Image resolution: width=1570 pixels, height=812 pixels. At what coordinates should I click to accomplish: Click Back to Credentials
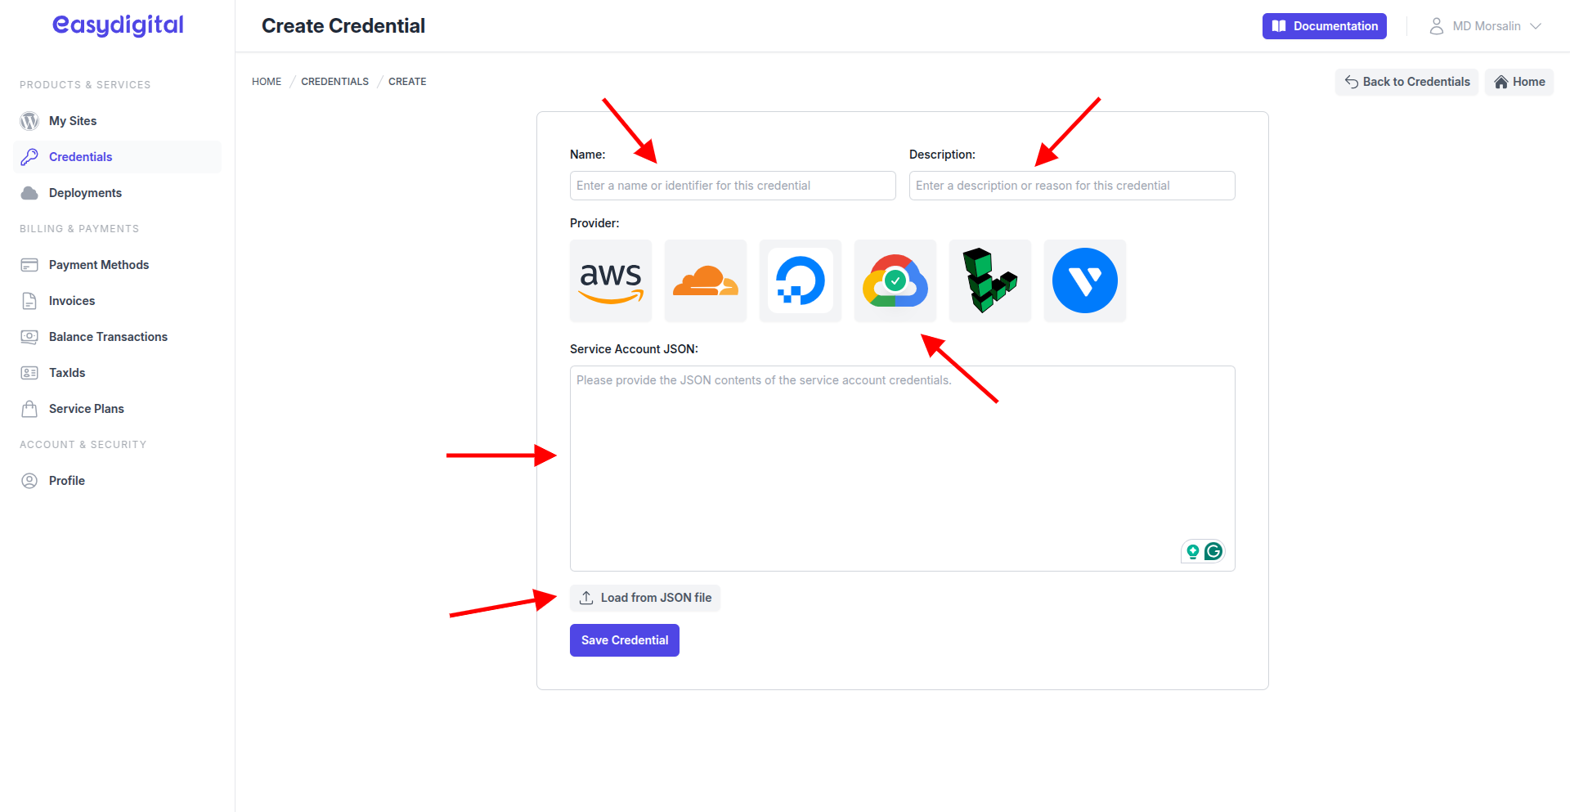click(1406, 81)
